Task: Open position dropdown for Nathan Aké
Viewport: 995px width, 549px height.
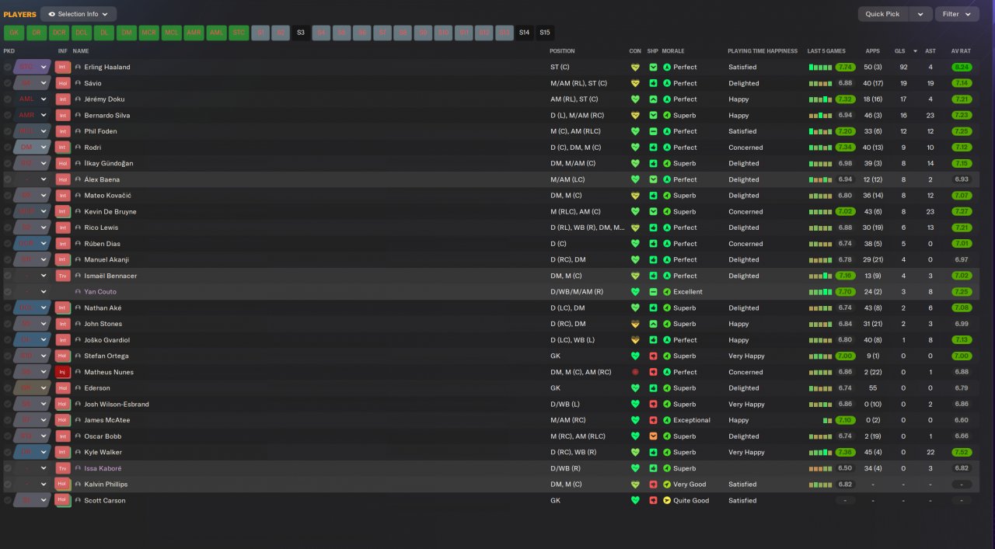Action: coord(44,308)
